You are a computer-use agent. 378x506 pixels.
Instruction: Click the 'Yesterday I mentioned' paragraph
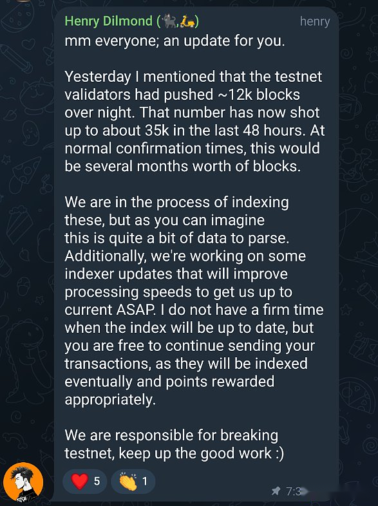(194, 121)
